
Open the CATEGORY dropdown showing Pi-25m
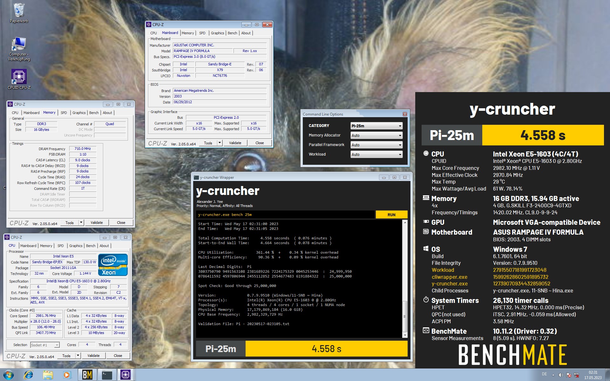tap(376, 126)
